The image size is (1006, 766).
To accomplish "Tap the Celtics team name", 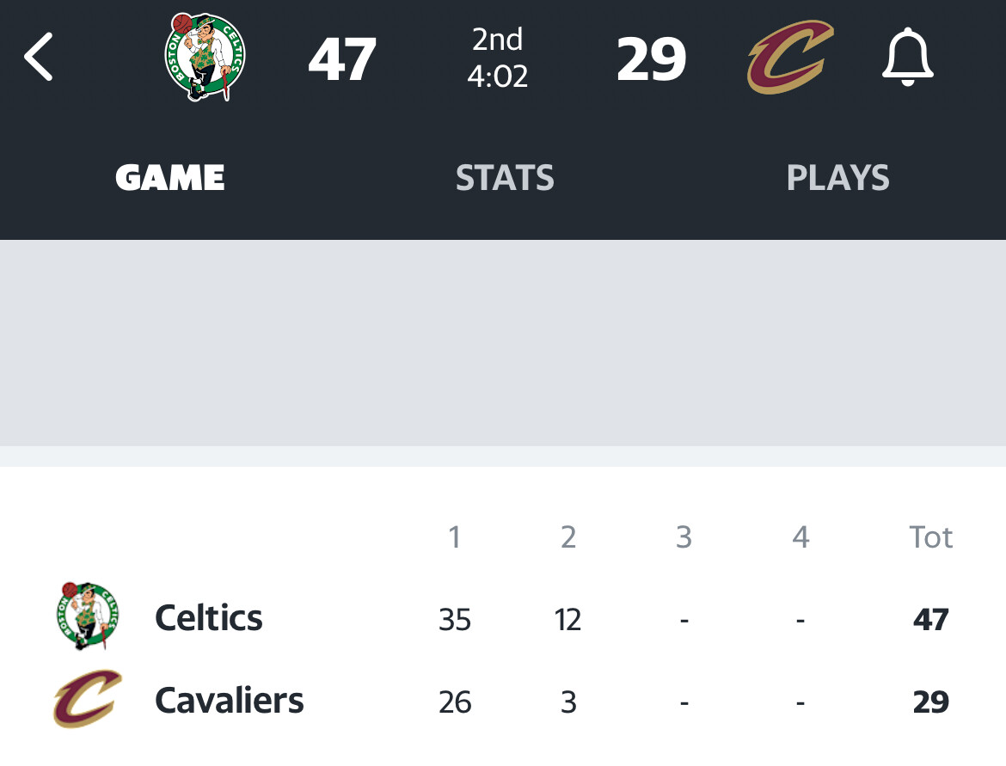I will (x=209, y=618).
